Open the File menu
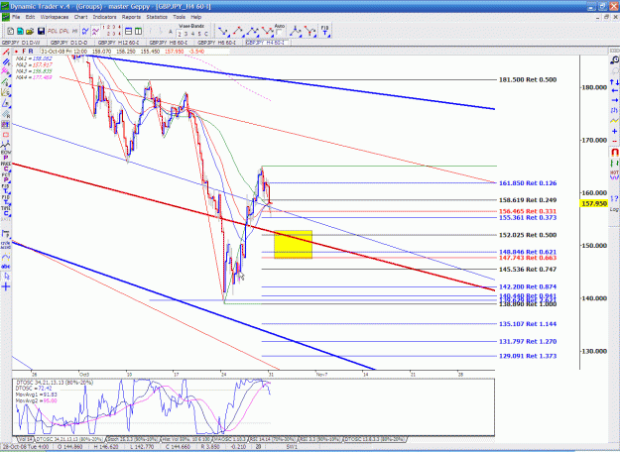Screen dimensions: 620x452 16,17
